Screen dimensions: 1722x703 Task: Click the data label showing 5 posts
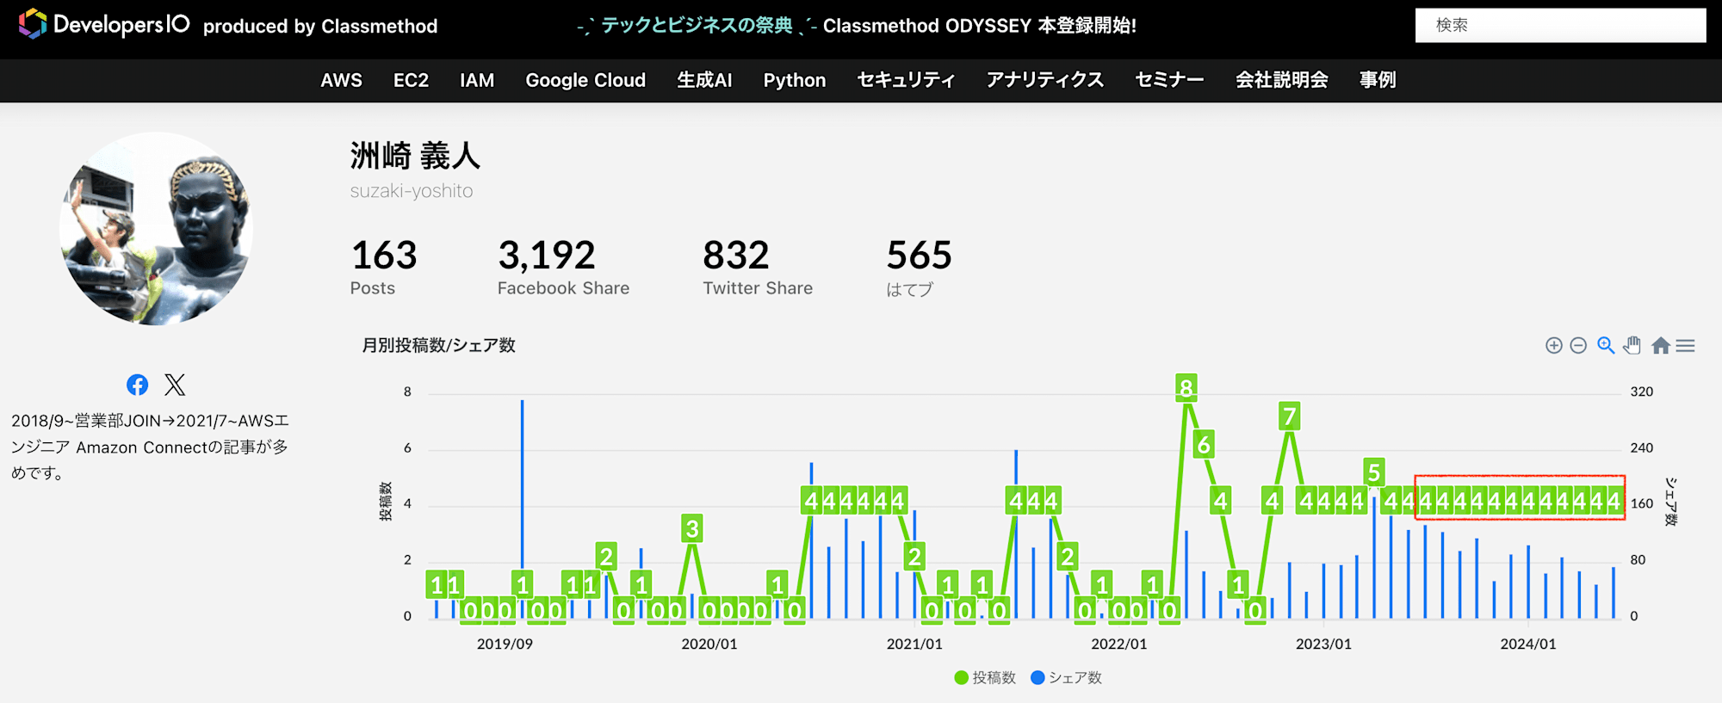(x=1374, y=472)
